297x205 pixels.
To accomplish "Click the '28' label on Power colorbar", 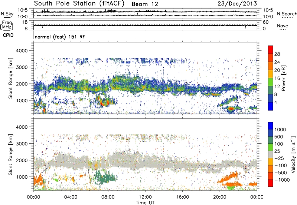I will 277,54.
